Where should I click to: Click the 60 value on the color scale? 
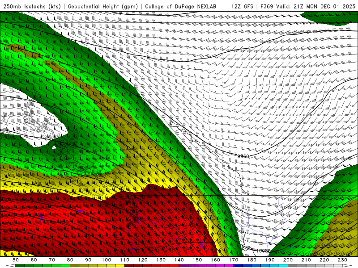click(34, 260)
